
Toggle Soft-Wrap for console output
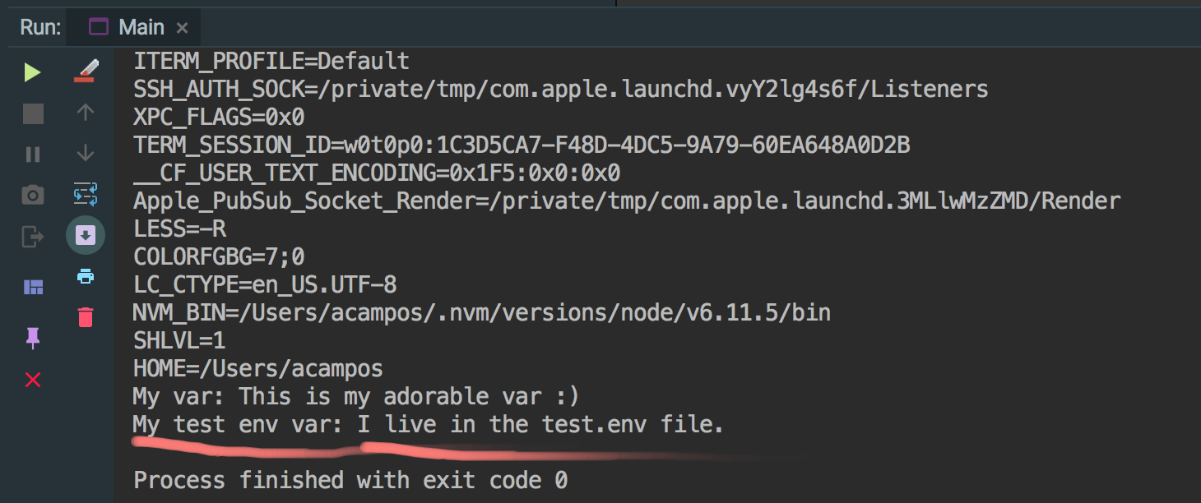pyautogui.click(x=86, y=194)
